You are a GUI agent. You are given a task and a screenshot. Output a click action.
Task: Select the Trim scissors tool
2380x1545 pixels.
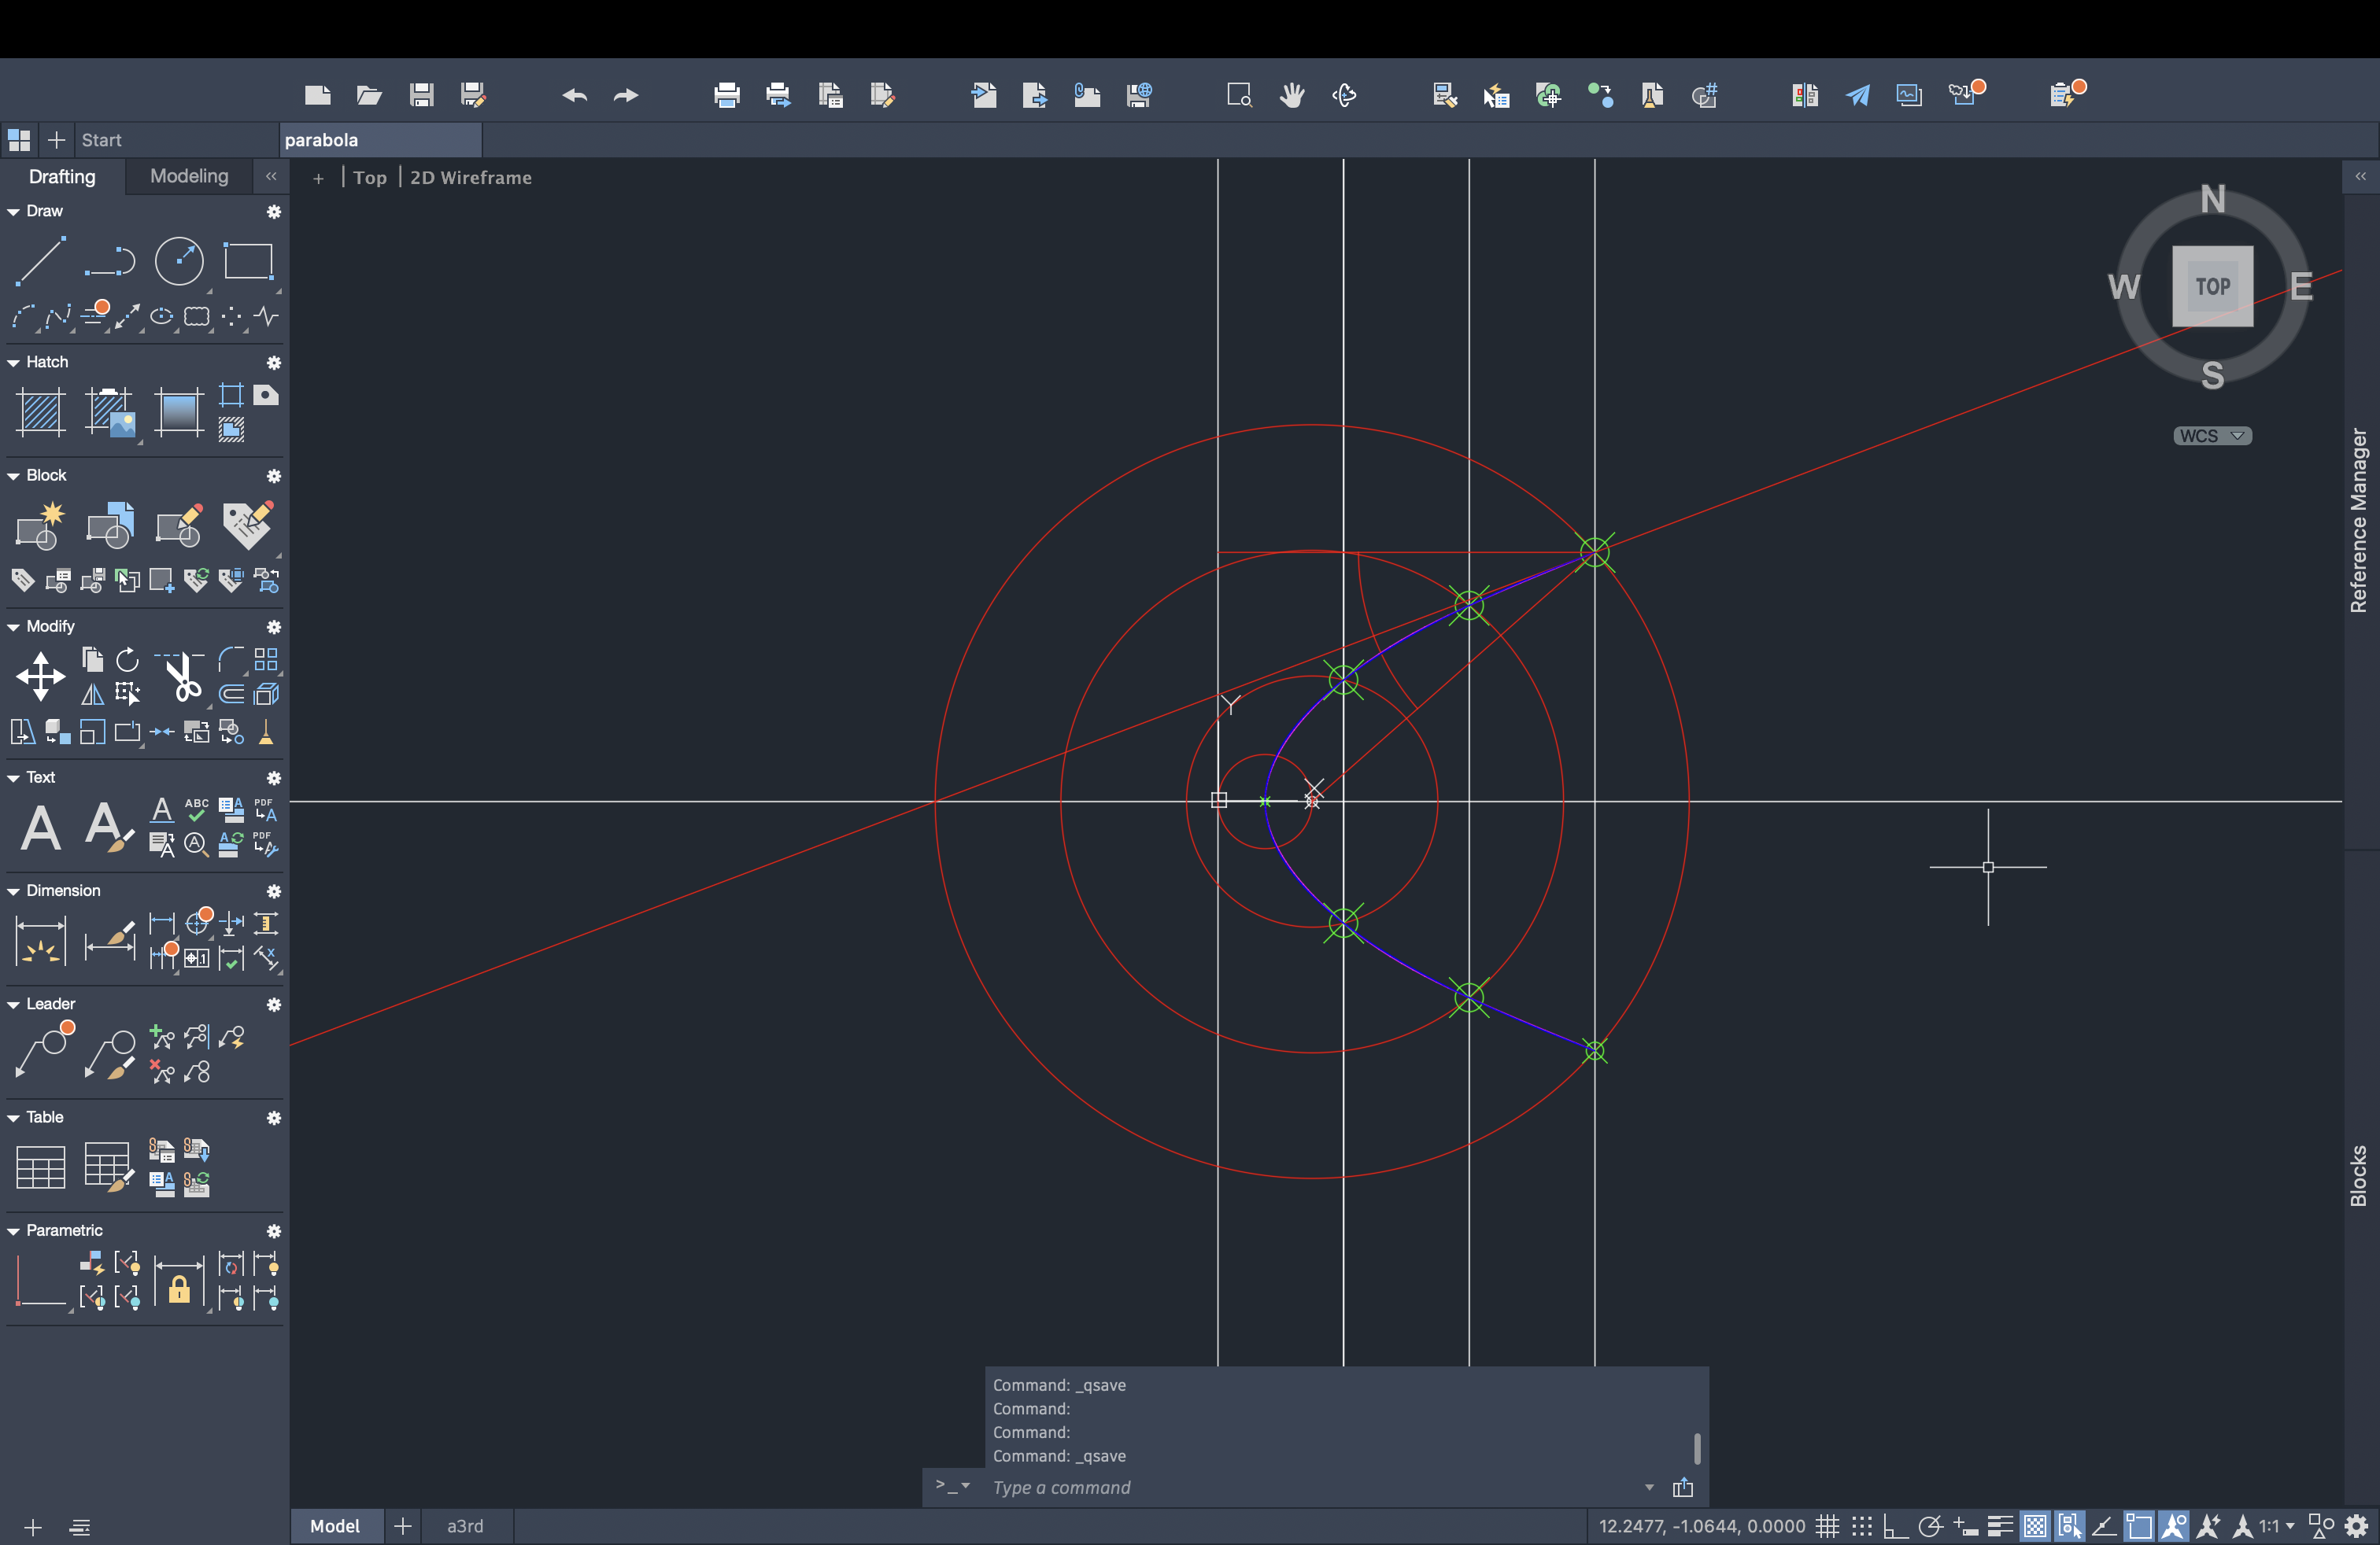pos(182,677)
